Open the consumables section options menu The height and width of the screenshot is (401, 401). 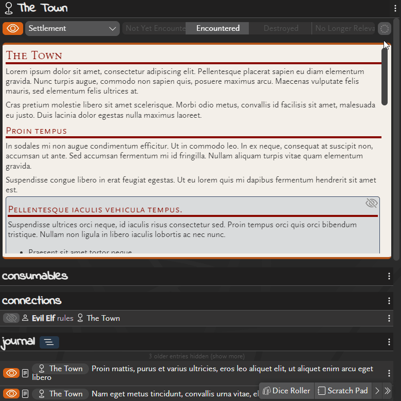[x=389, y=276]
